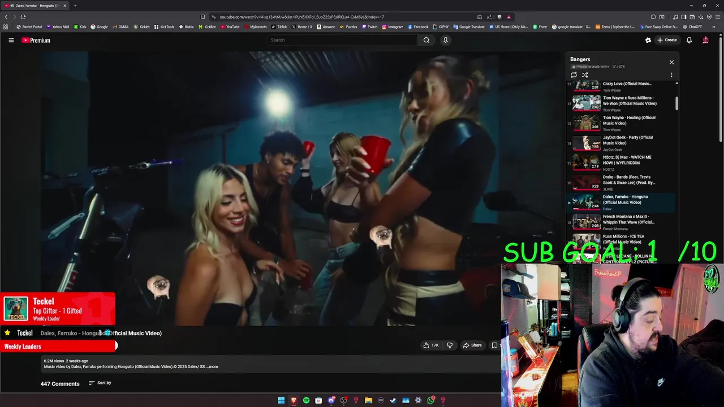Open Discord from the taskbar

tap(331, 400)
